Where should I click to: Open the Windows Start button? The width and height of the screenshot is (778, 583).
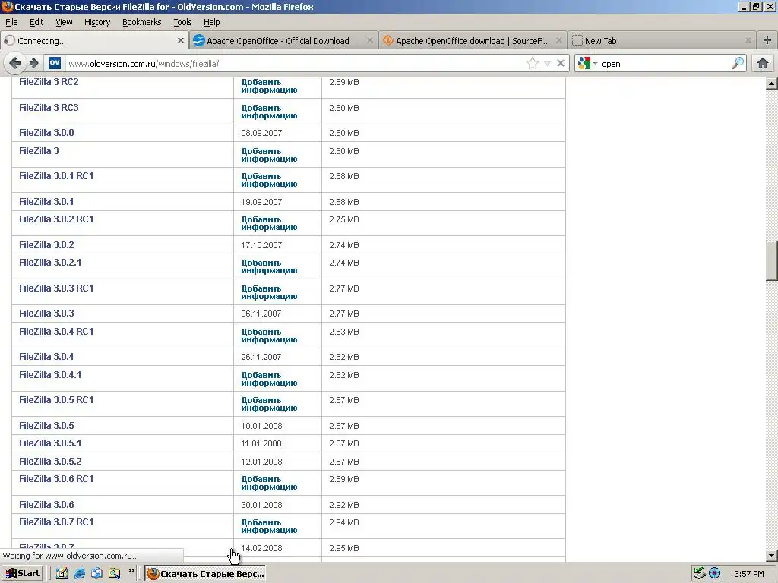[x=22, y=573]
